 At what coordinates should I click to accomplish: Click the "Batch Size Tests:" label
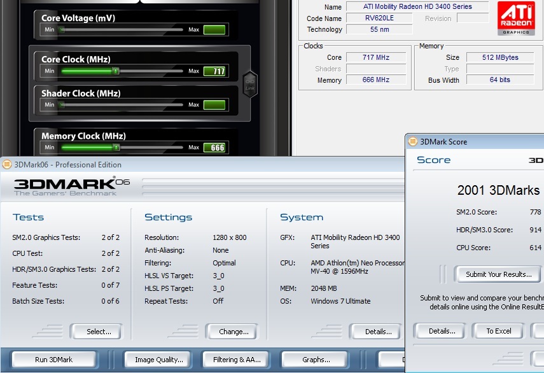38,301
